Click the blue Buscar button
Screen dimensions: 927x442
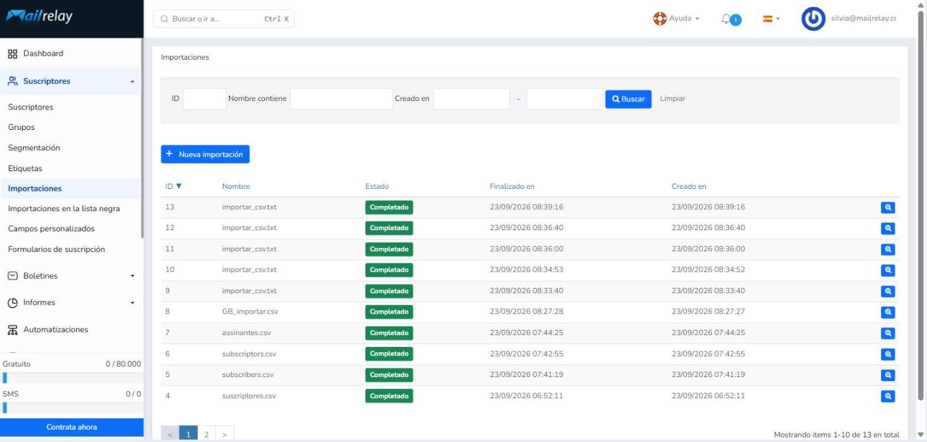628,99
